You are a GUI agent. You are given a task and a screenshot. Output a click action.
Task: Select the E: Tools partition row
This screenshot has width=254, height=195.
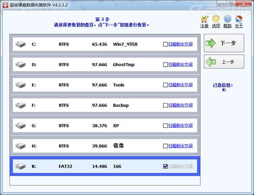point(105,85)
